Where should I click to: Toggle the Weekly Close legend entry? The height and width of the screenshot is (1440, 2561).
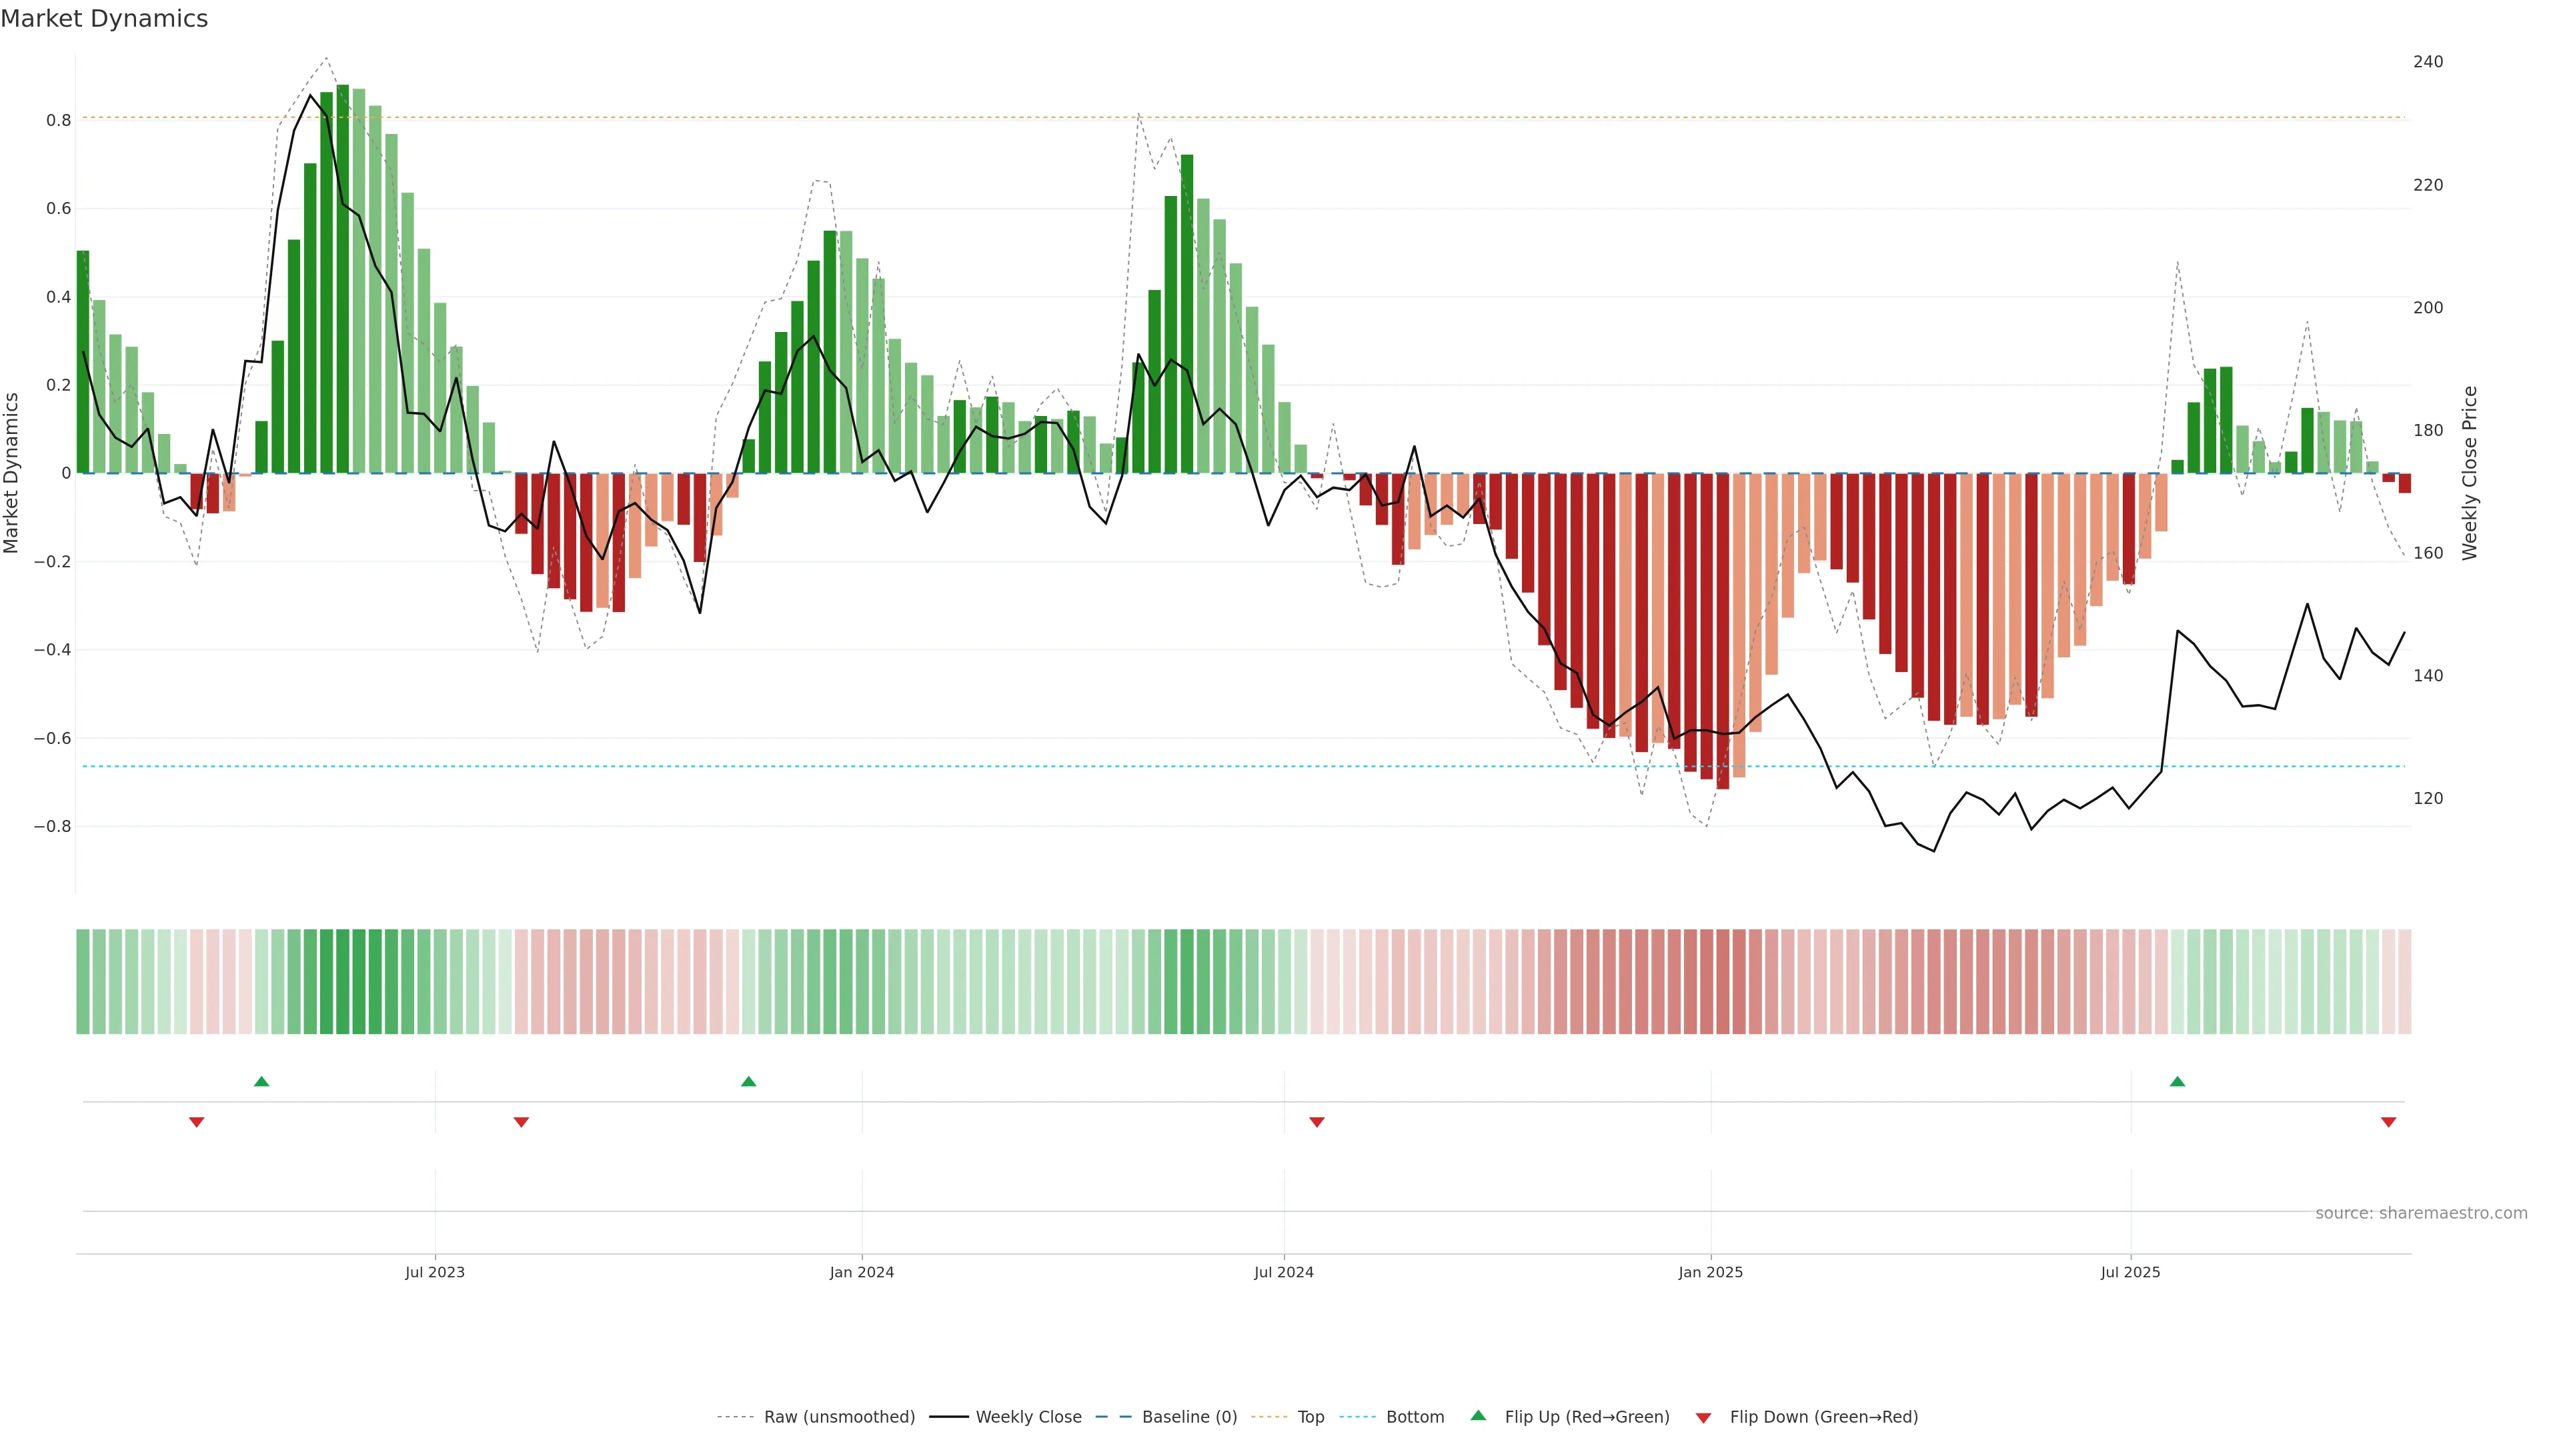pyautogui.click(x=1028, y=1417)
